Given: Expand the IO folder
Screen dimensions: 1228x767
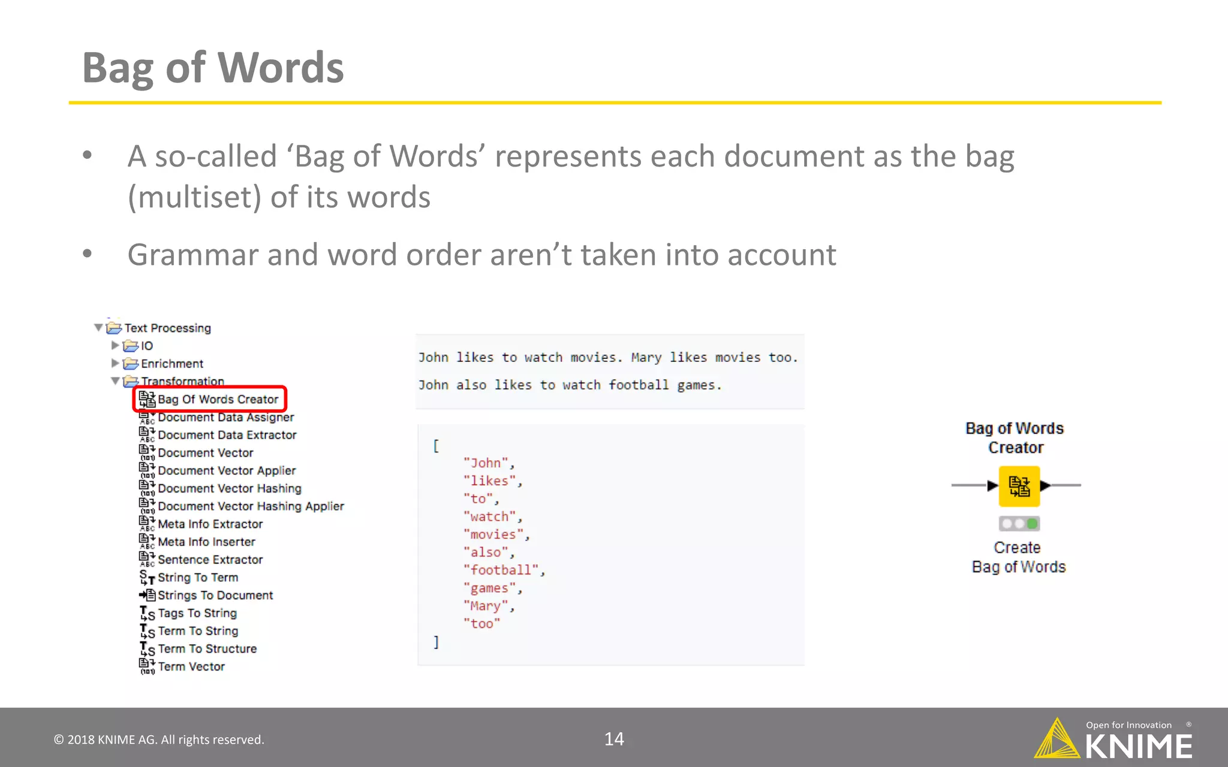Looking at the screenshot, I should 115,346.
